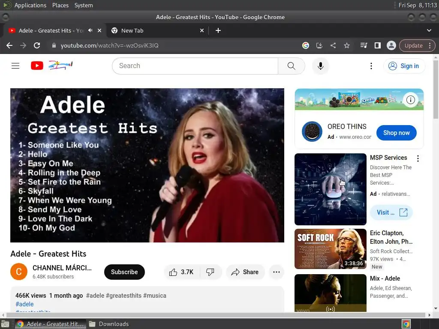Open Mix - Adele title text
The width and height of the screenshot is (439, 329).
pyautogui.click(x=385, y=278)
